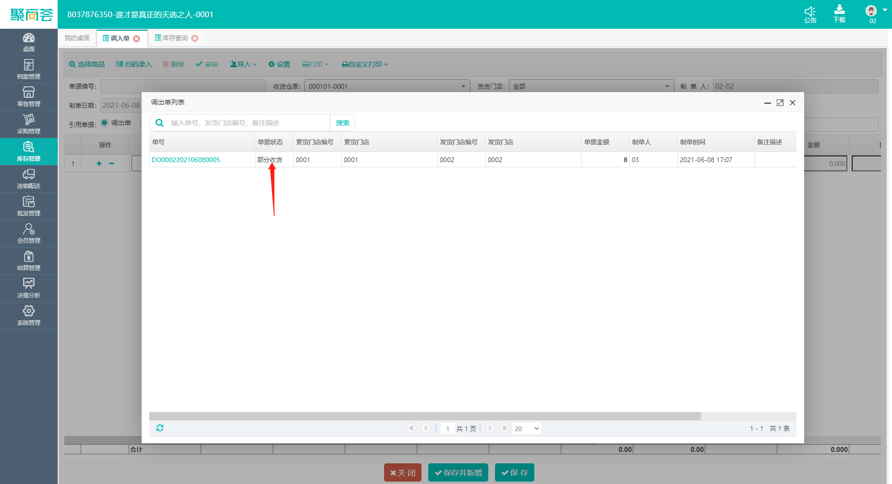Click the page number input field
The image size is (892, 484).
click(447, 428)
